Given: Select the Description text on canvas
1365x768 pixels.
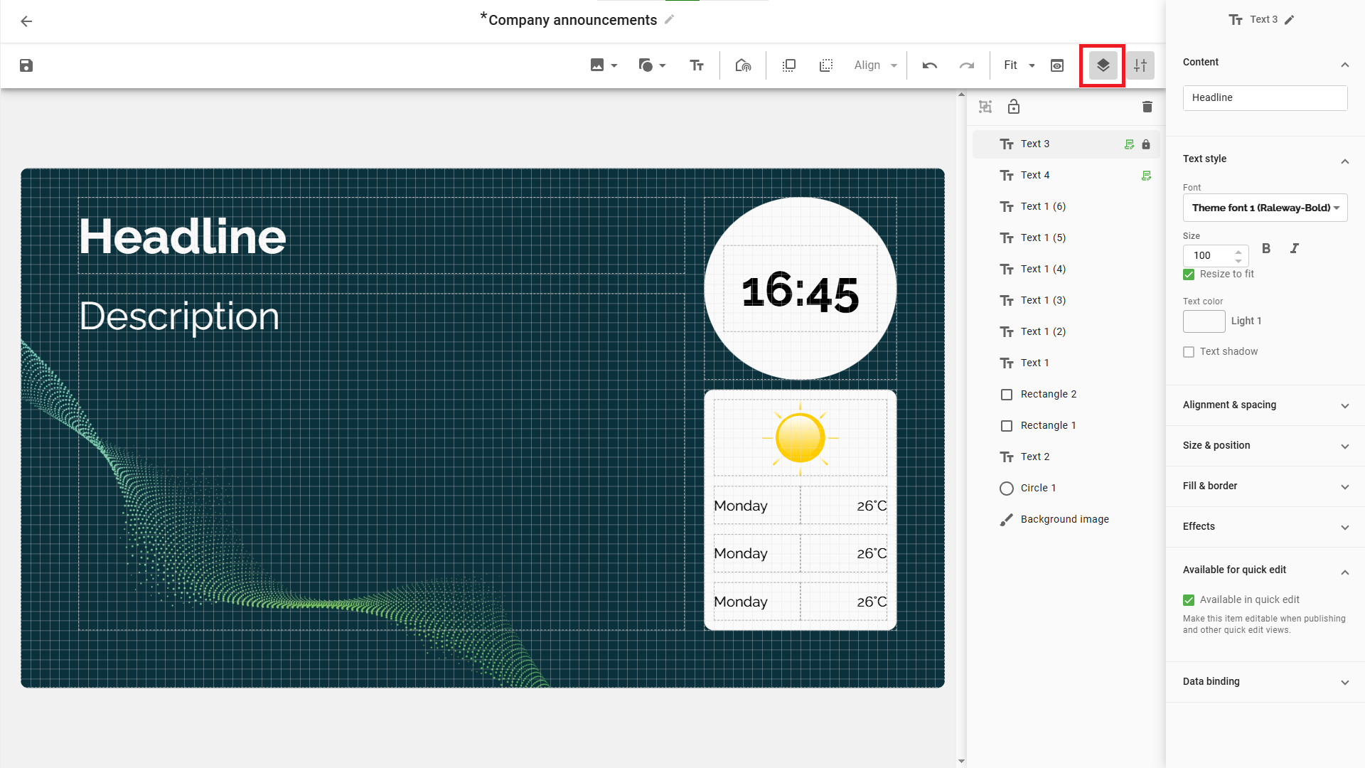Looking at the screenshot, I should click(179, 317).
